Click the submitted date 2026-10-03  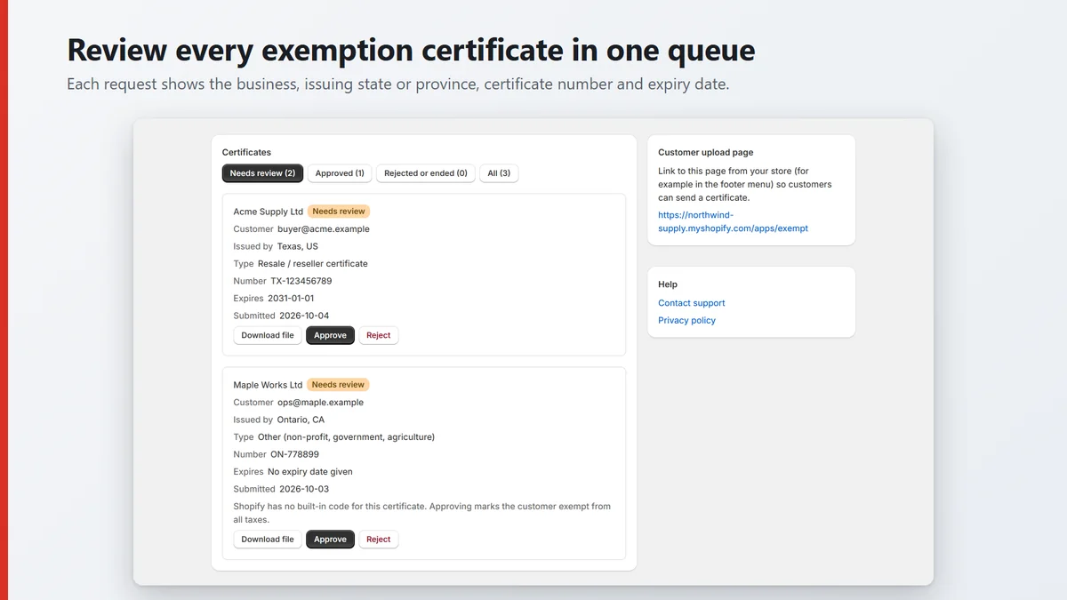tap(304, 489)
